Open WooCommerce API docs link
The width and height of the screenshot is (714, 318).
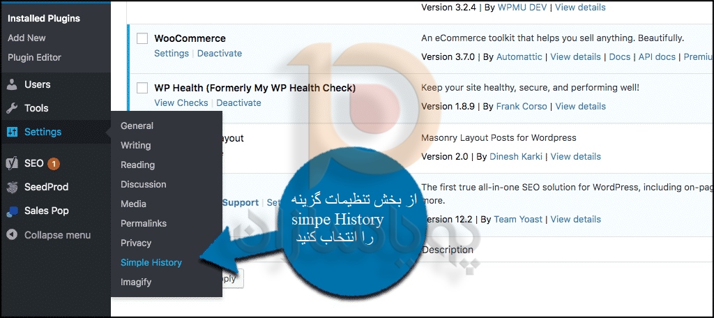[x=657, y=57]
